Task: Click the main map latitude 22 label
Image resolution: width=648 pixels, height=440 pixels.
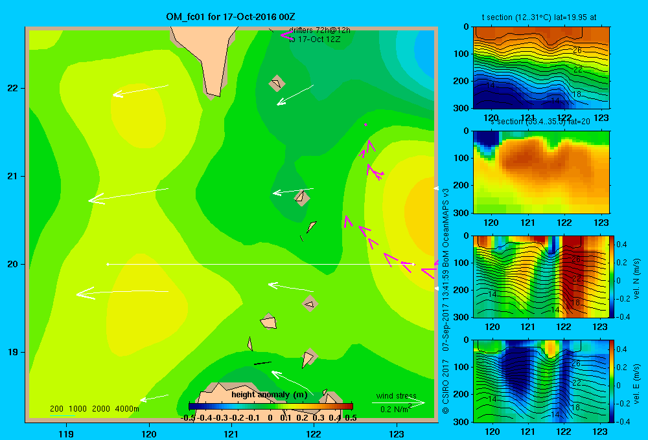Action: (13, 88)
